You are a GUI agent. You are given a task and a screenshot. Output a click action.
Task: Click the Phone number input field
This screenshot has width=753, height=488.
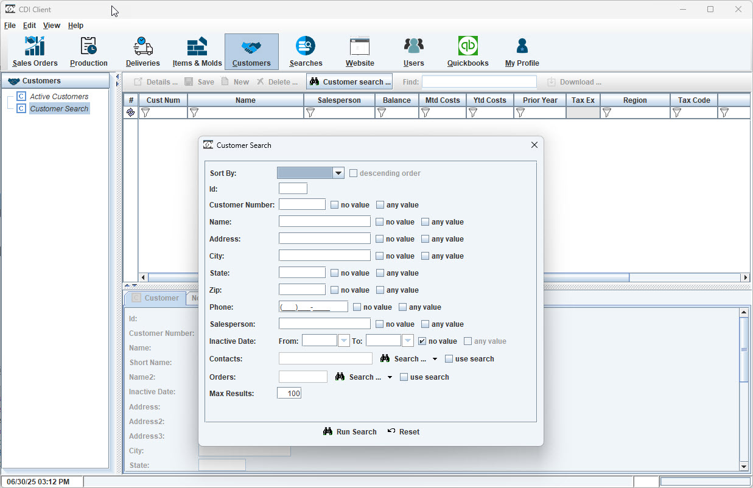tap(313, 307)
